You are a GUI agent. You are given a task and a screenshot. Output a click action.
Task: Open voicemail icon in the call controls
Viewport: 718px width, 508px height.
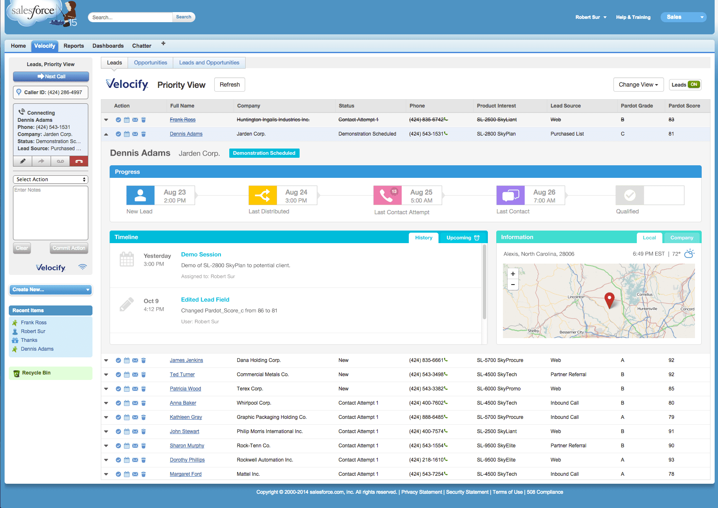click(x=60, y=161)
